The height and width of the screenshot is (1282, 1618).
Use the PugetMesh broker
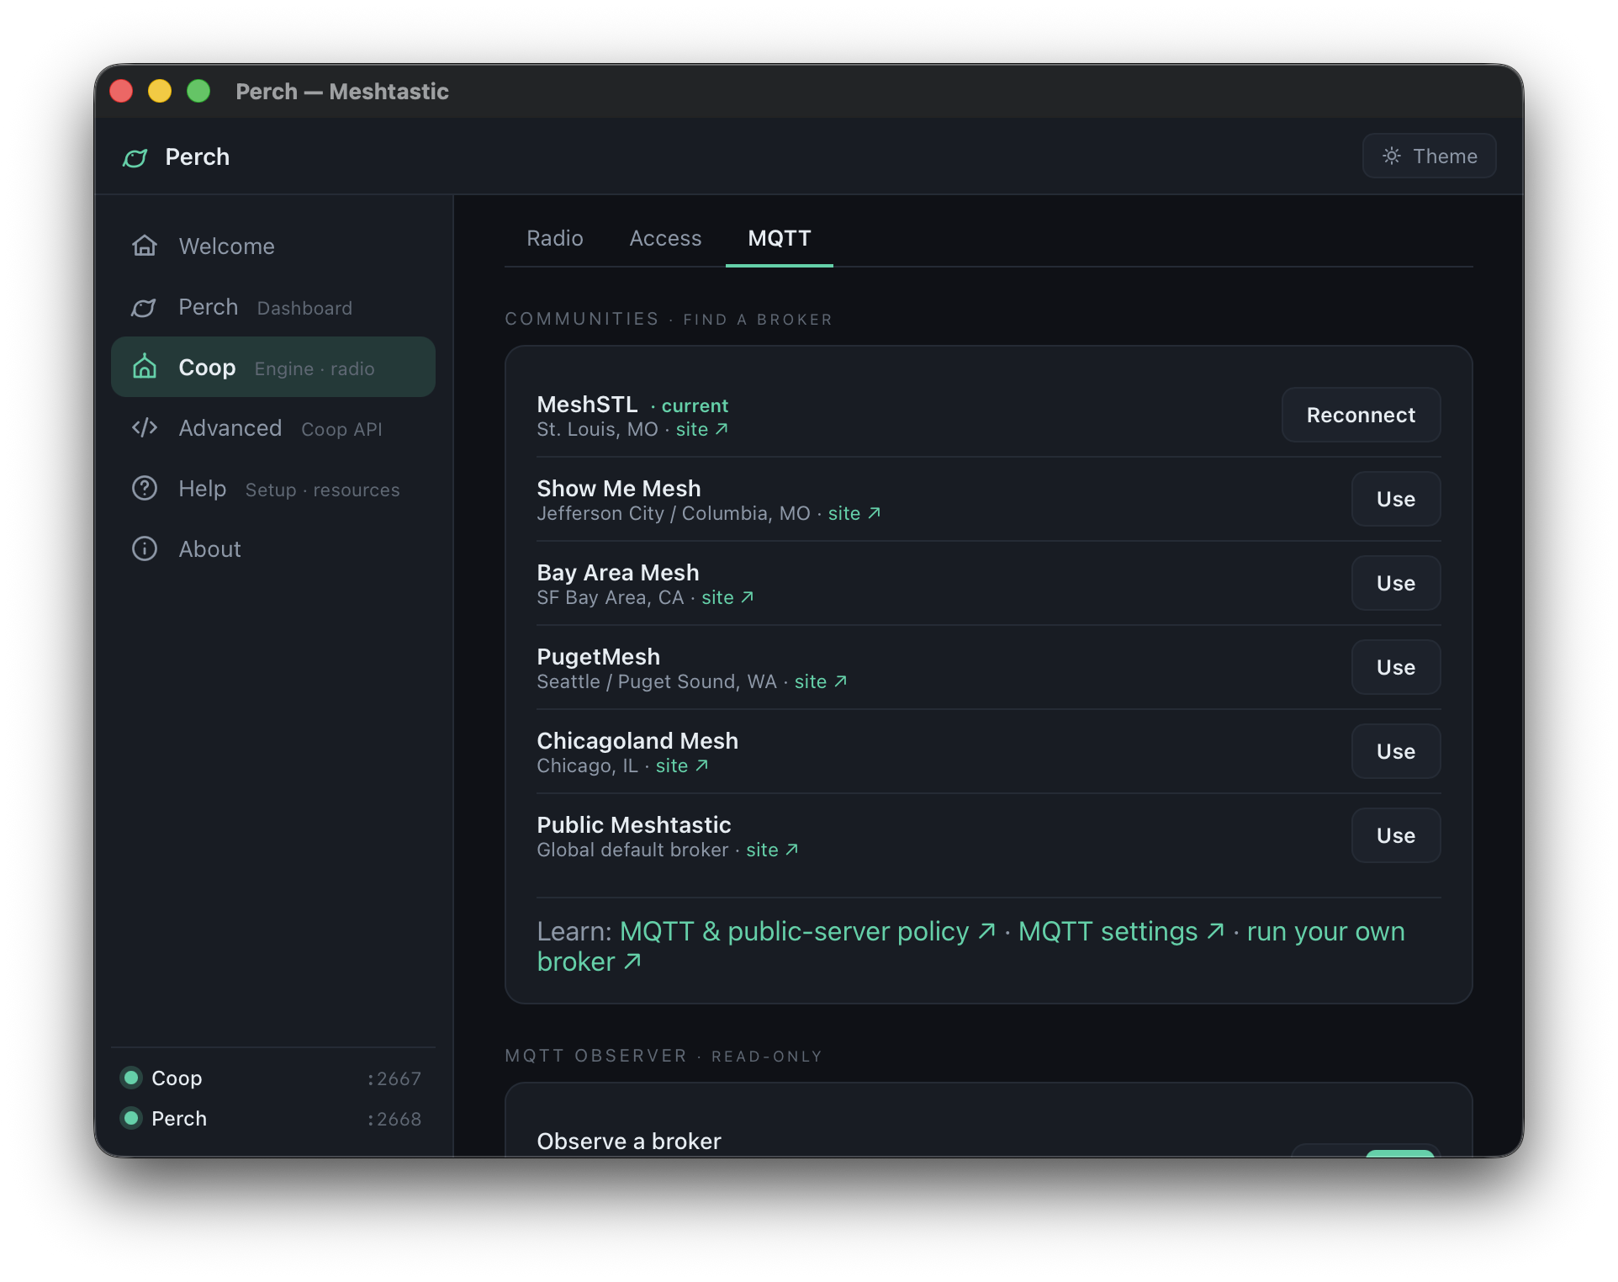tap(1396, 667)
